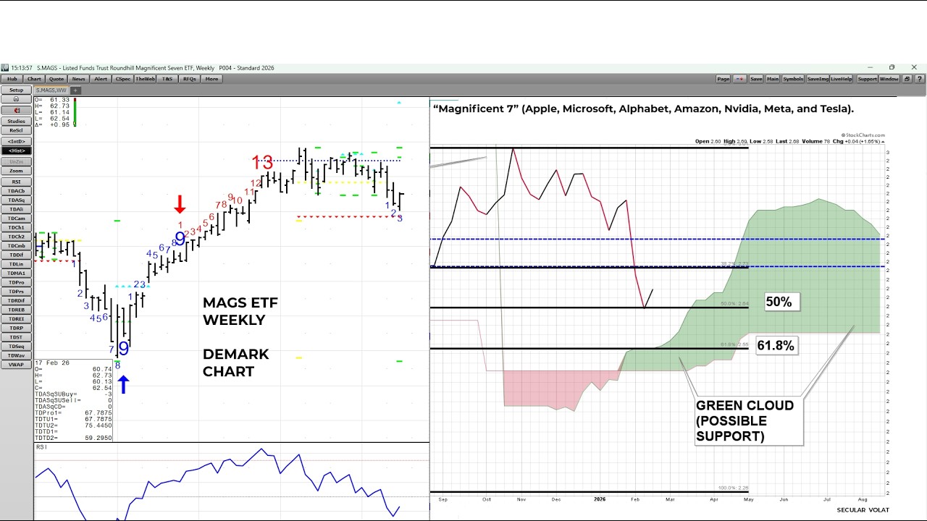Toggle the TDACb study
This screenshot has width=927, height=521.
16,191
